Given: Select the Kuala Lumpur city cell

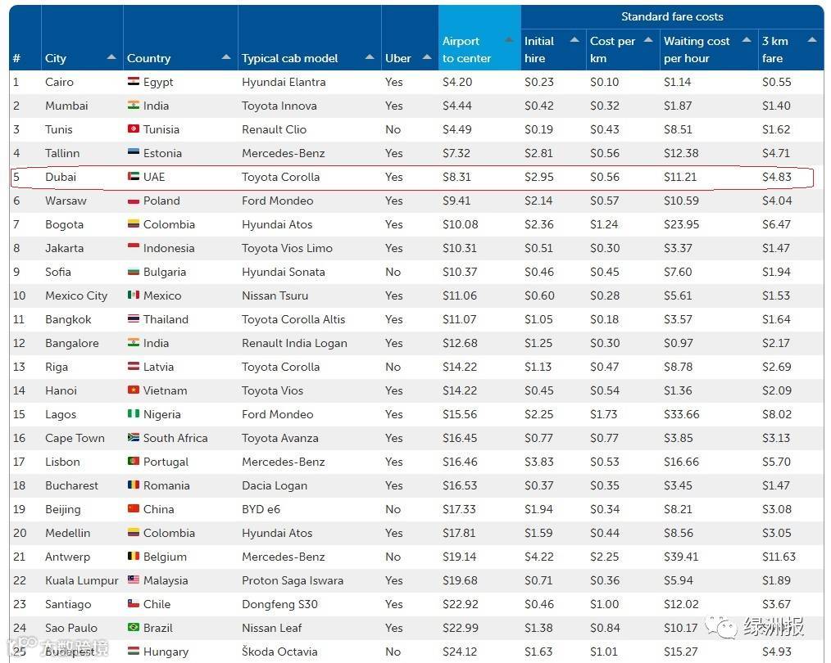Looking at the screenshot, I should [82, 580].
